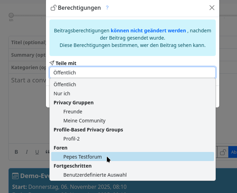Click the Titel (optional) field

click(28, 42)
